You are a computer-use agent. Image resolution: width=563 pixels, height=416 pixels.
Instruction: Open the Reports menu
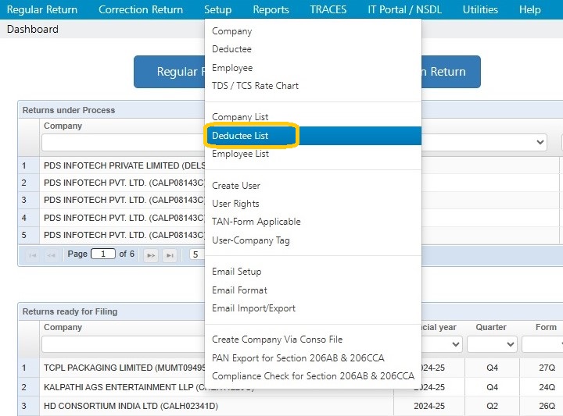pos(271,9)
